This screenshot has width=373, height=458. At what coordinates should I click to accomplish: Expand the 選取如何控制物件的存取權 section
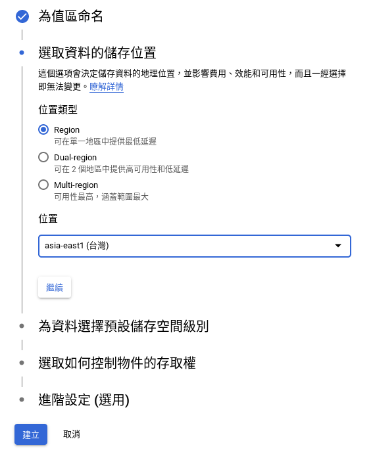click(117, 363)
